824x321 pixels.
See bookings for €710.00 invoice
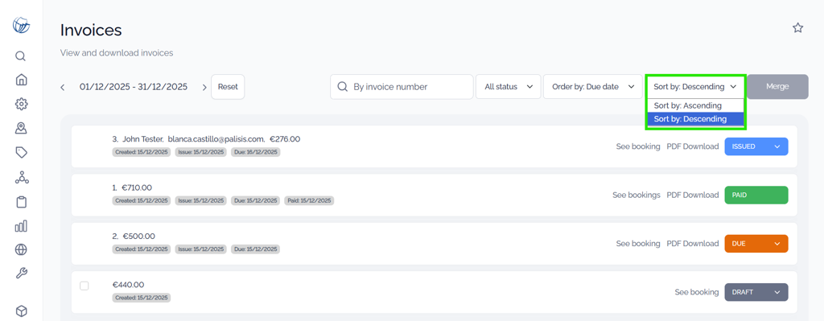coord(636,195)
